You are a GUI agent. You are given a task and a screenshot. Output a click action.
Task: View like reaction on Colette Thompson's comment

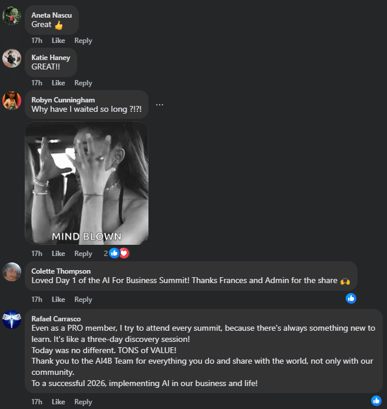click(351, 298)
